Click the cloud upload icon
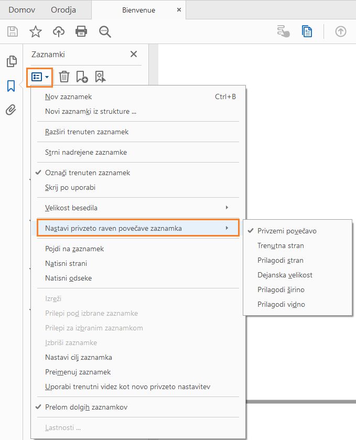 pyautogui.click(x=59, y=32)
